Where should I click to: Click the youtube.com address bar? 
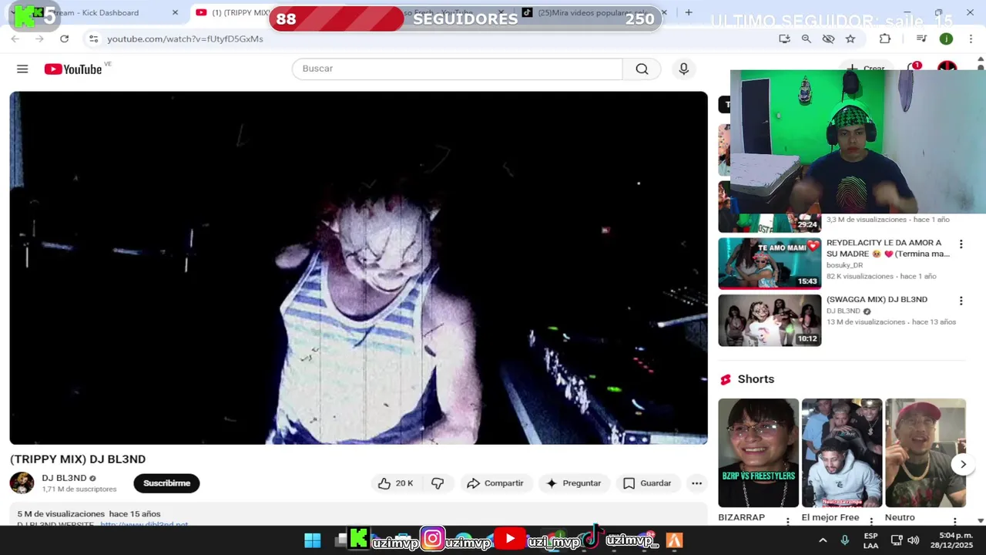coord(431,39)
